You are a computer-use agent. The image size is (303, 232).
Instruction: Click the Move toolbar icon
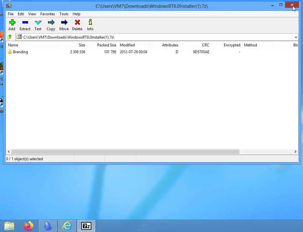click(x=64, y=22)
